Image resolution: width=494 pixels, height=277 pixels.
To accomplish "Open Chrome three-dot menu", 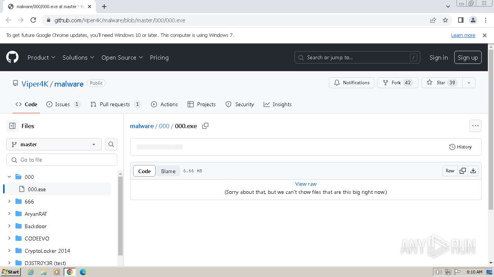I will point(485,20).
